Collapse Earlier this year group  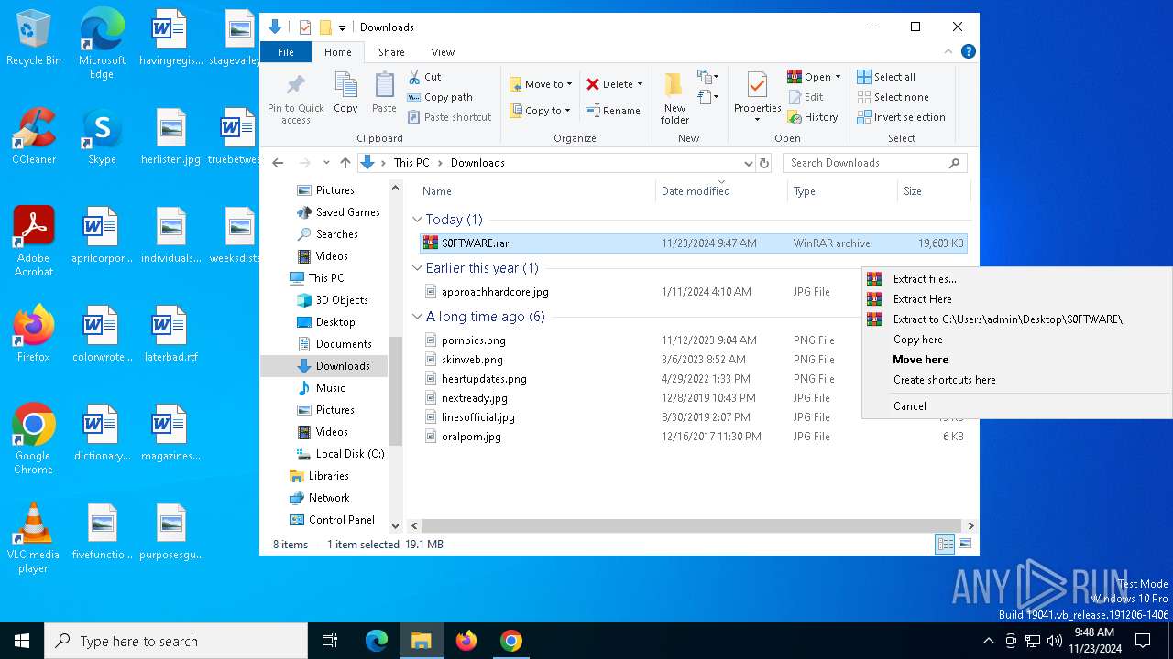[x=417, y=268]
